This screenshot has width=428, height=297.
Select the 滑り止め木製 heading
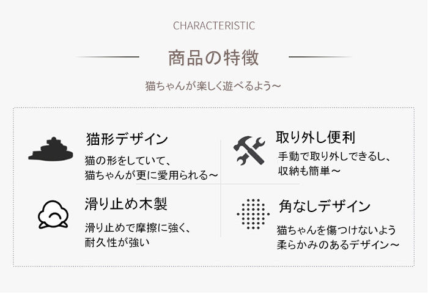point(126,204)
